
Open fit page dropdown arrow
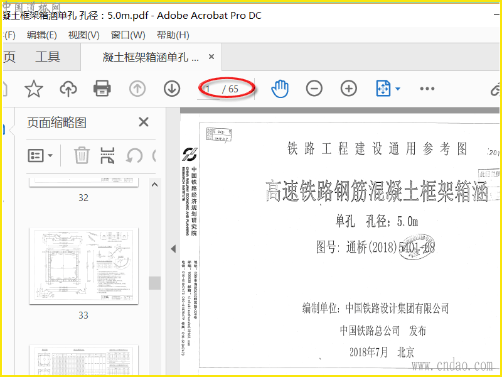[398, 89]
